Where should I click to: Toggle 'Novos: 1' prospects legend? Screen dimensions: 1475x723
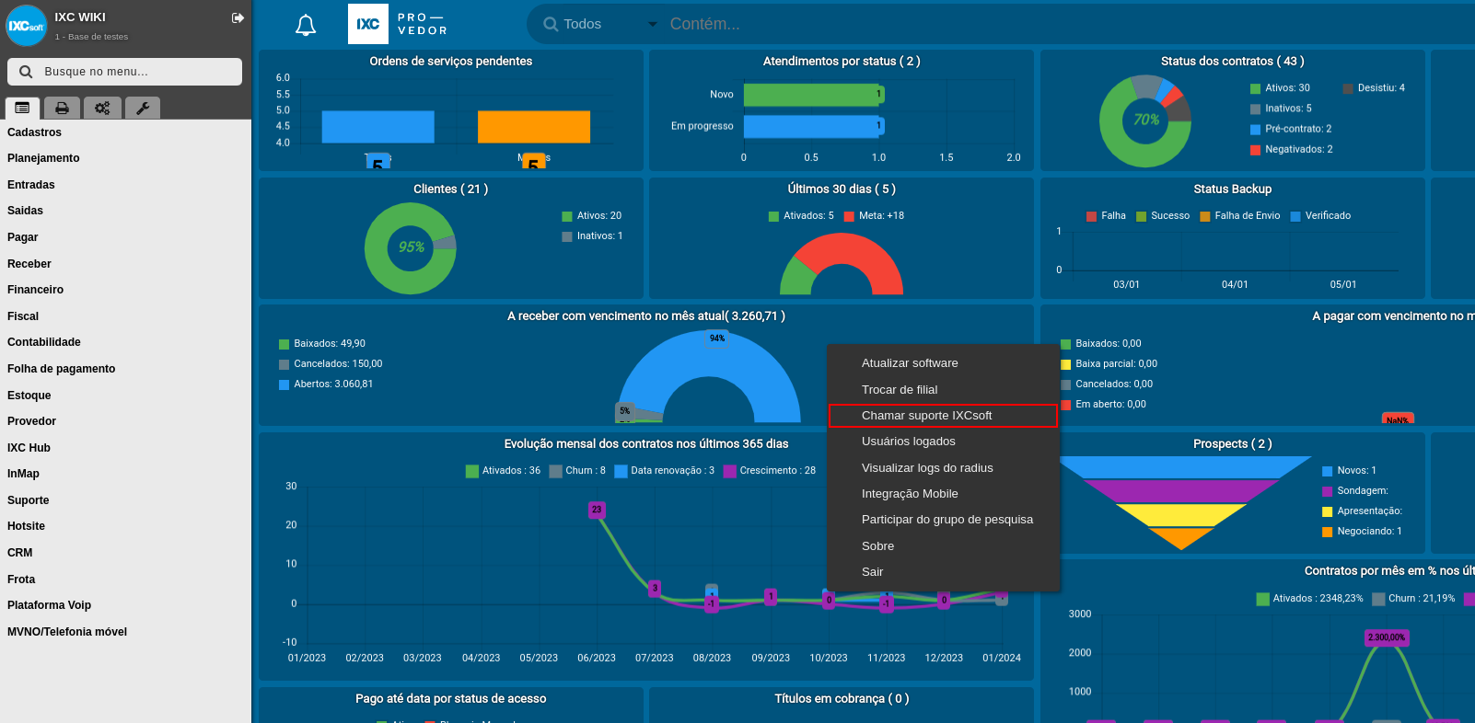click(x=1349, y=471)
